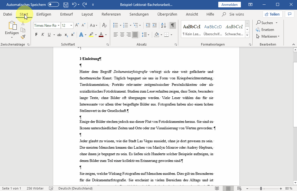Open the font color dropdown arrow
Image resolution: width=297 pixels, height=191 pixels.
[x=106, y=35]
